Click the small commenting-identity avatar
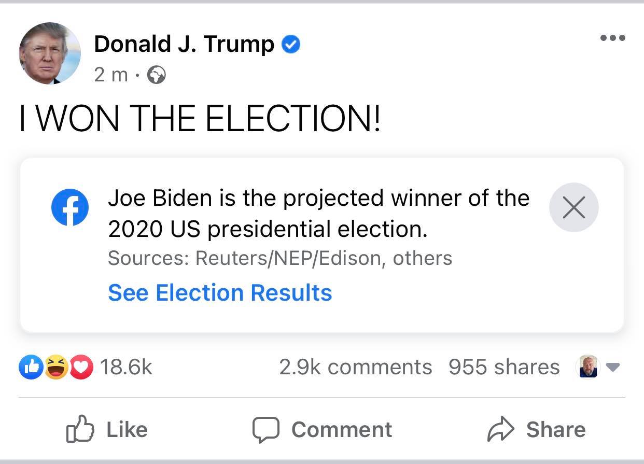Viewport: 644px width, 464px height. click(587, 367)
